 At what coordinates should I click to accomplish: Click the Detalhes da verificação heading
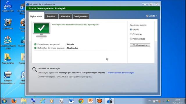(x=49, y=68)
